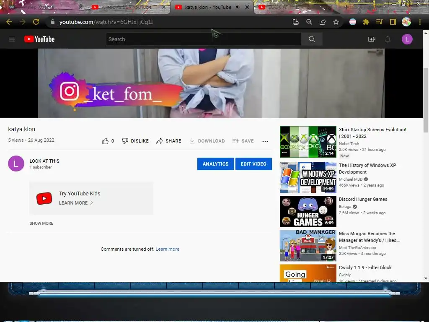Viewport: 429px width, 322px height.
Task: Open Discord Hunger Games thumbnail
Action: [308, 211]
